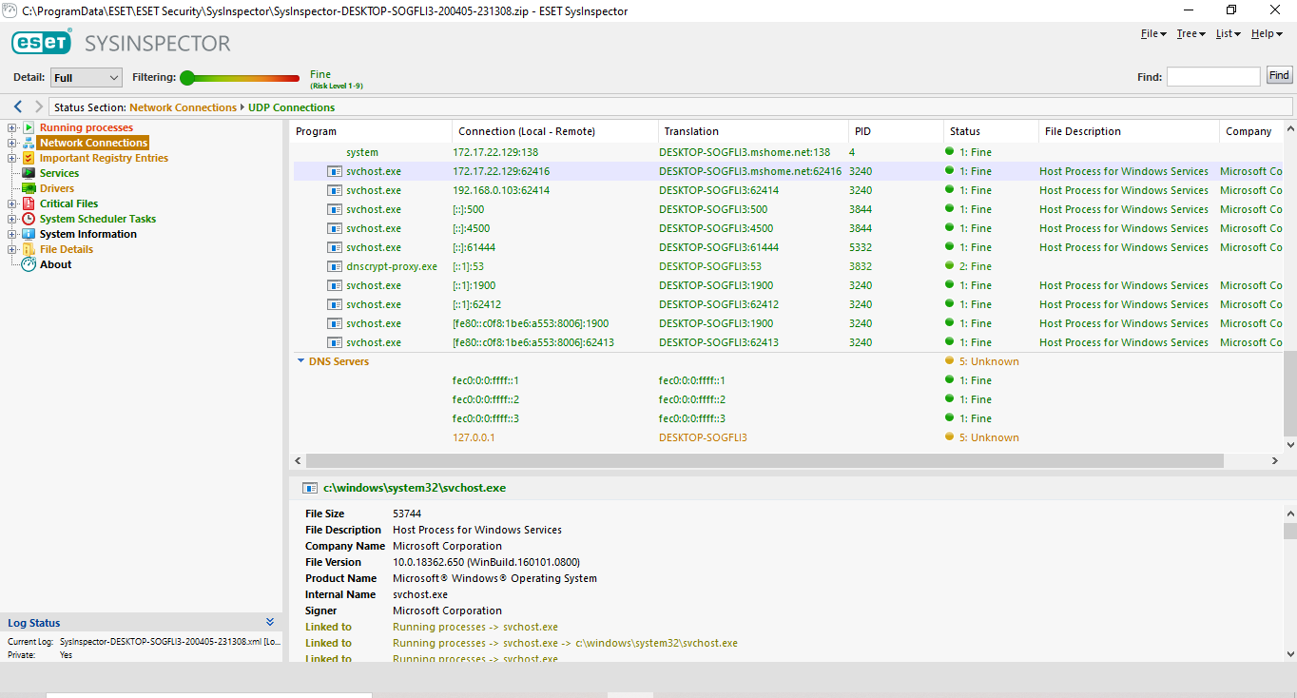Image resolution: width=1297 pixels, height=698 pixels.
Task: Collapse the DNS Servers group
Action: (301, 361)
